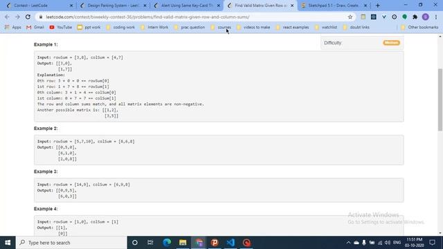Switch to Alert Using Same Key-Card tab

pyautogui.click(x=187, y=6)
